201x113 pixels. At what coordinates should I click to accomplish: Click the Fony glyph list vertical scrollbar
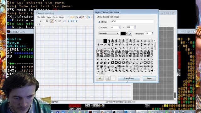[175, 63]
